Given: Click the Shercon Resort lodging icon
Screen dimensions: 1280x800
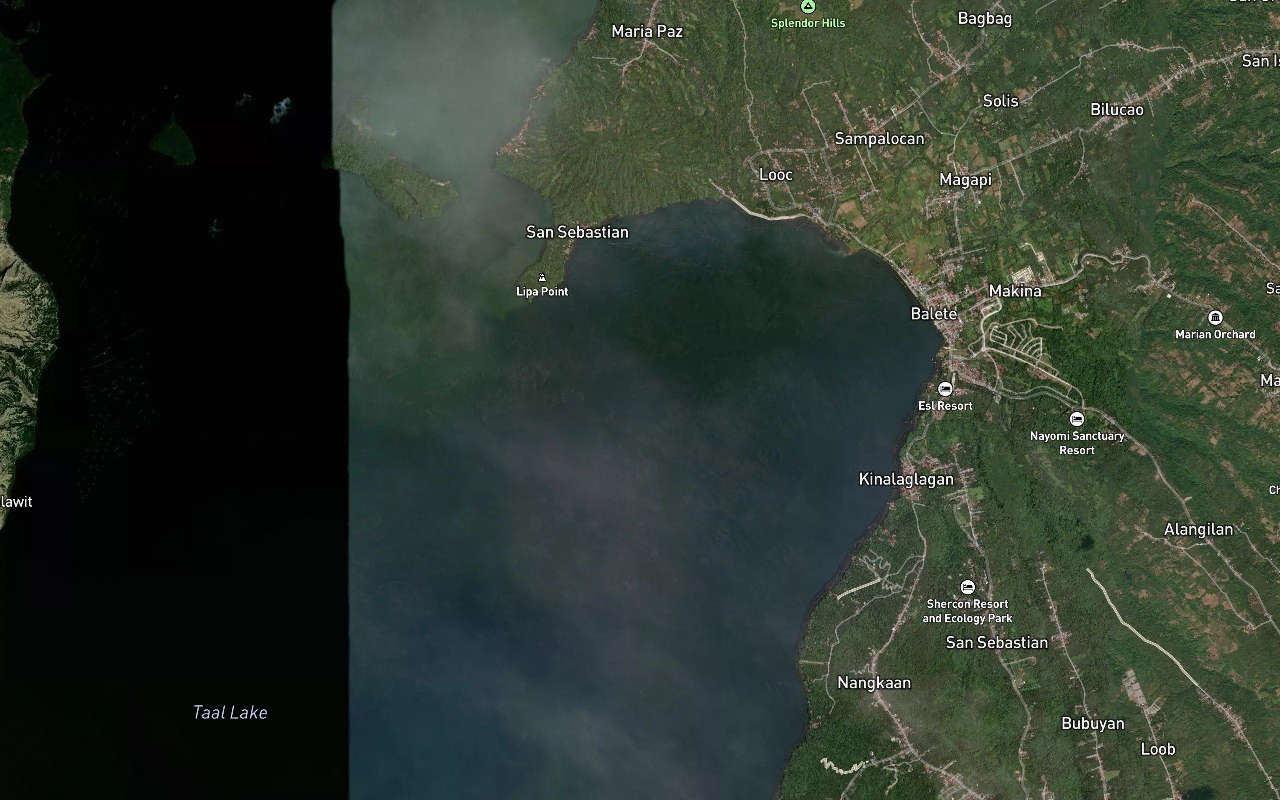Looking at the screenshot, I should [x=967, y=587].
